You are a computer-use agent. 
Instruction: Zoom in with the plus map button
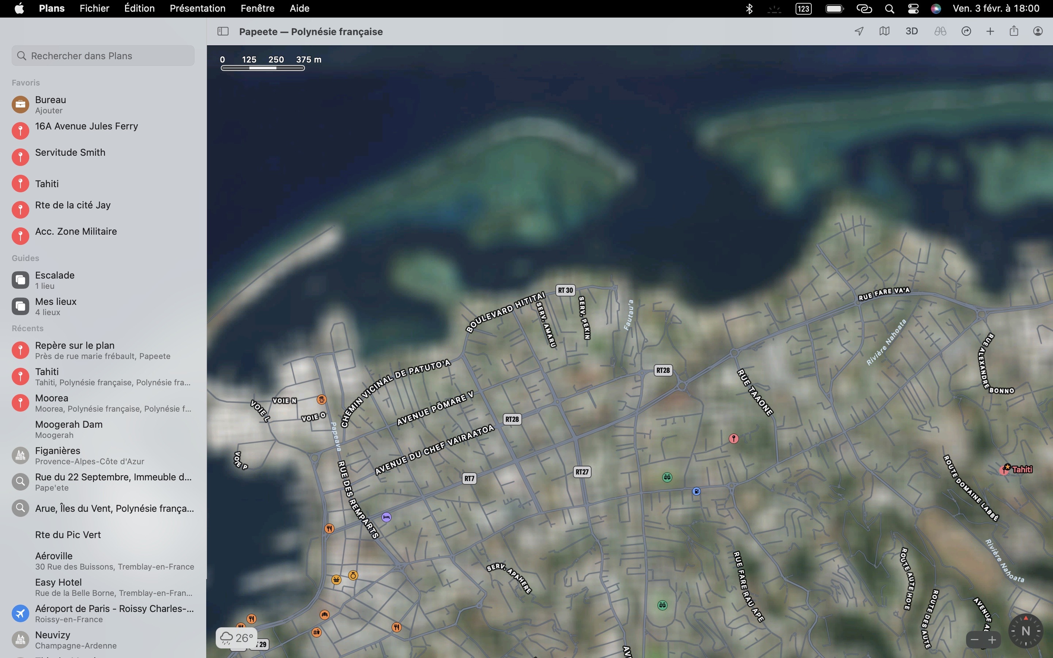pos(992,640)
